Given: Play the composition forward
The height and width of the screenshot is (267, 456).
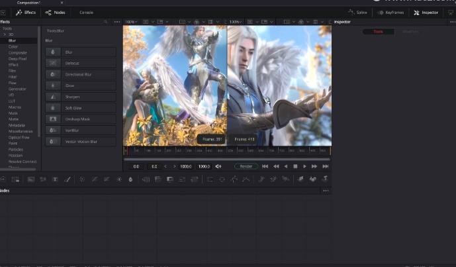Looking at the screenshot, I should pos(305,166).
